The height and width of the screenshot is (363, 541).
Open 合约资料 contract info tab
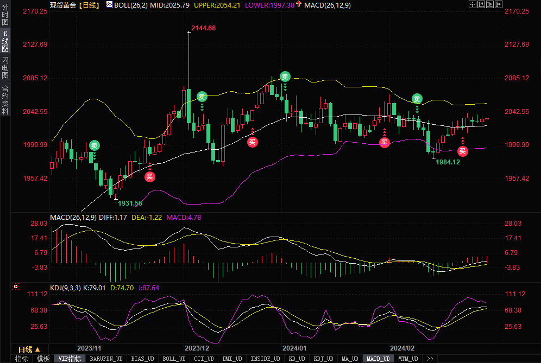tap(5, 100)
